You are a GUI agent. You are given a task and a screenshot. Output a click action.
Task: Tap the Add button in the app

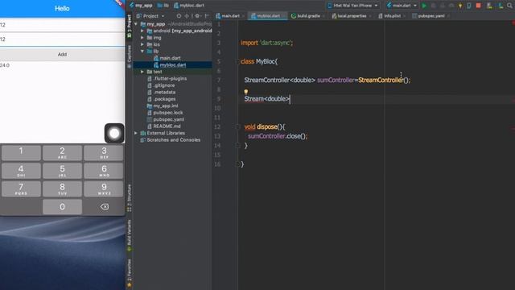tap(63, 54)
